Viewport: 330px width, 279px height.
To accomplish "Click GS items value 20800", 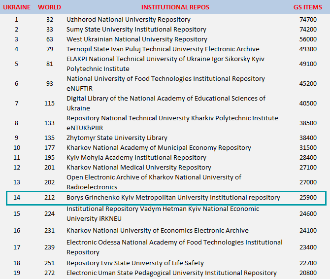I will tap(308, 273).
